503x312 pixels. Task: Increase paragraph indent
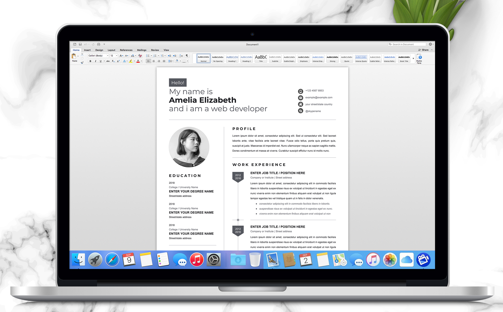coord(175,56)
